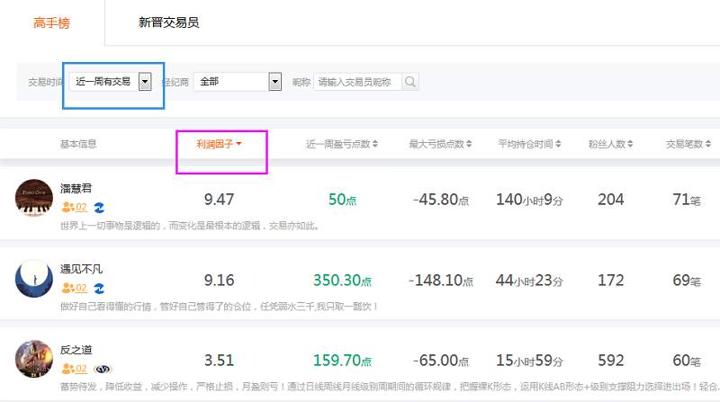Sort by 粉丝人数 column
Image resolution: width=720 pixels, height=402 pixels.
tap(610, 144)
